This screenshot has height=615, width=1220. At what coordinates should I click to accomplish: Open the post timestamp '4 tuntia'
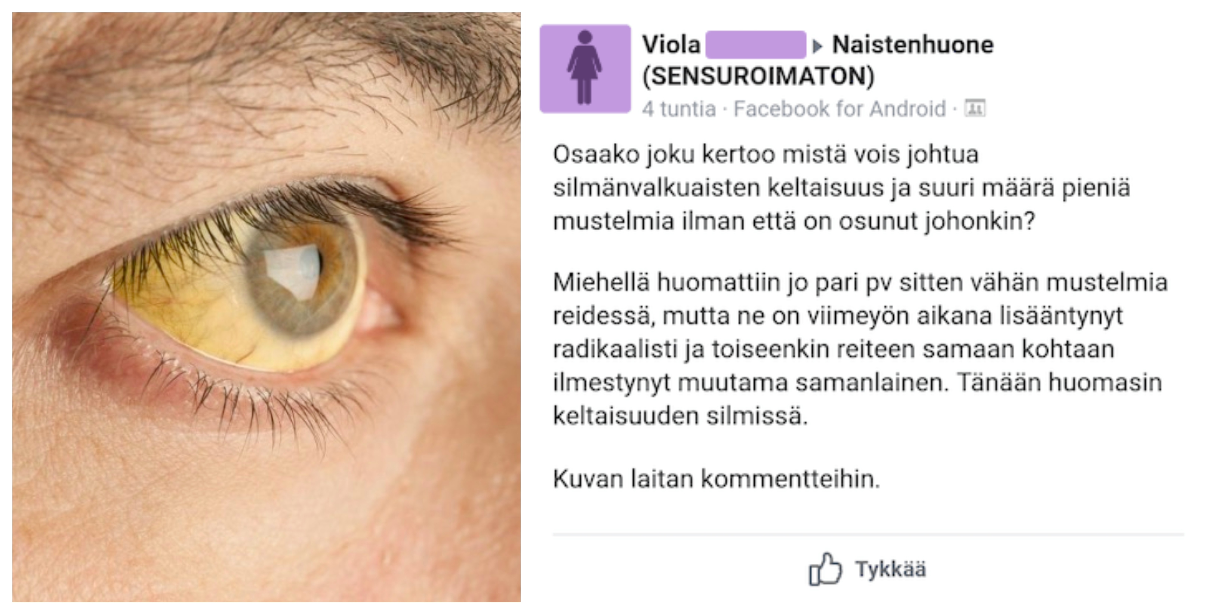point(679,109)
